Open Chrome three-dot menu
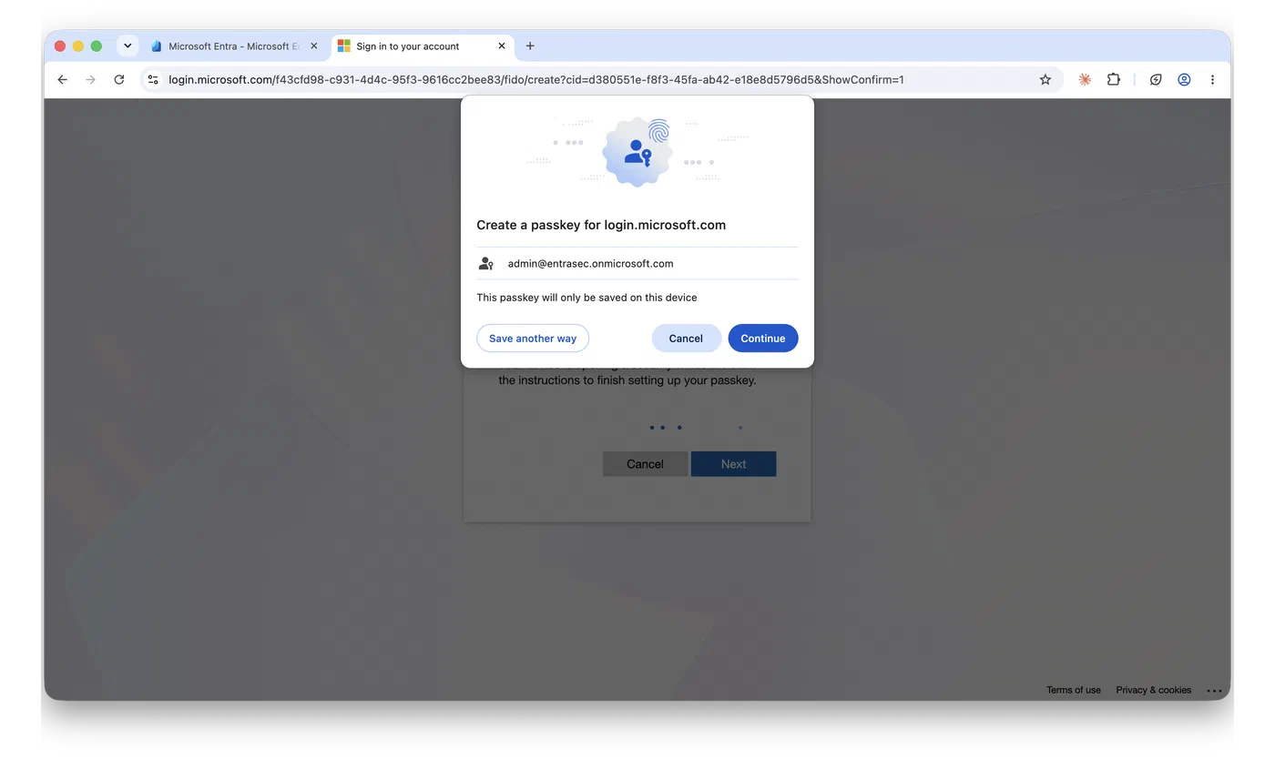Viewport: 1275px width, 759px height. pyautogui.click(x=1212, y=79)
